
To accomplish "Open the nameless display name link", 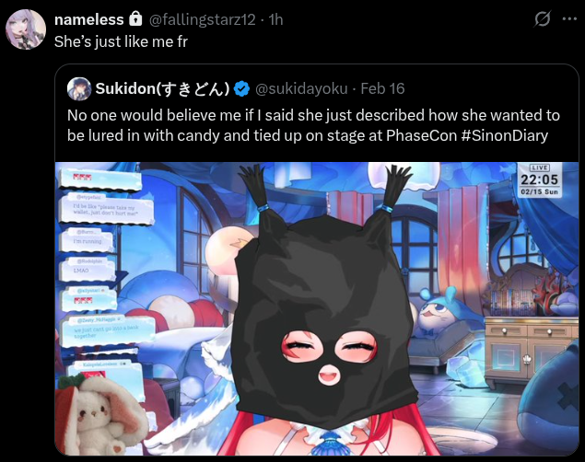I will coord(88,19).
